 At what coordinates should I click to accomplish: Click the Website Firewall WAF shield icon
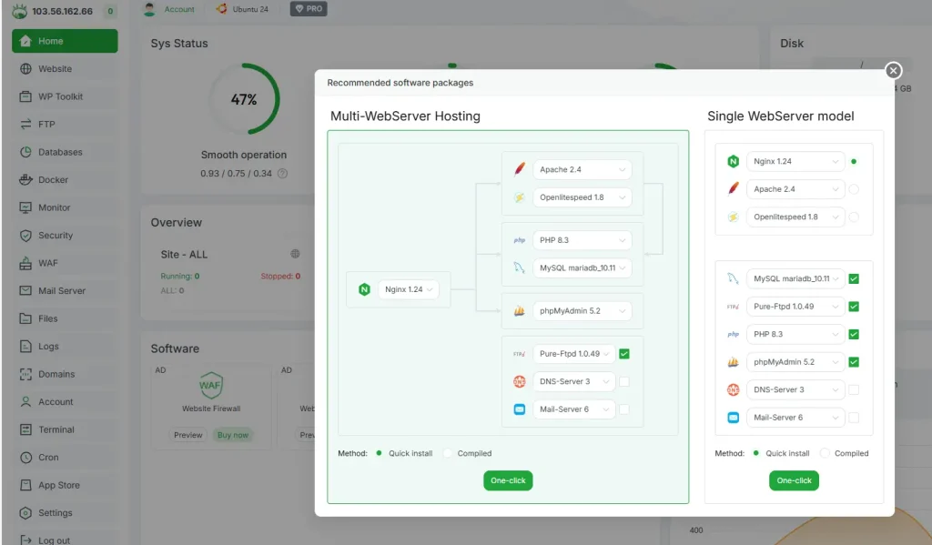pyautogui.click(x=211, y=385)
